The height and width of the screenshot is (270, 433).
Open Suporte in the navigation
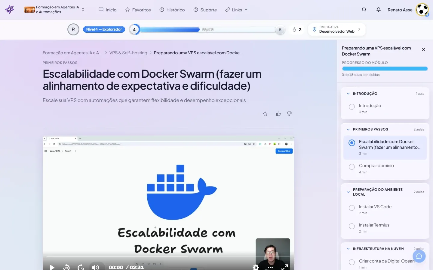tap(205, 10)
